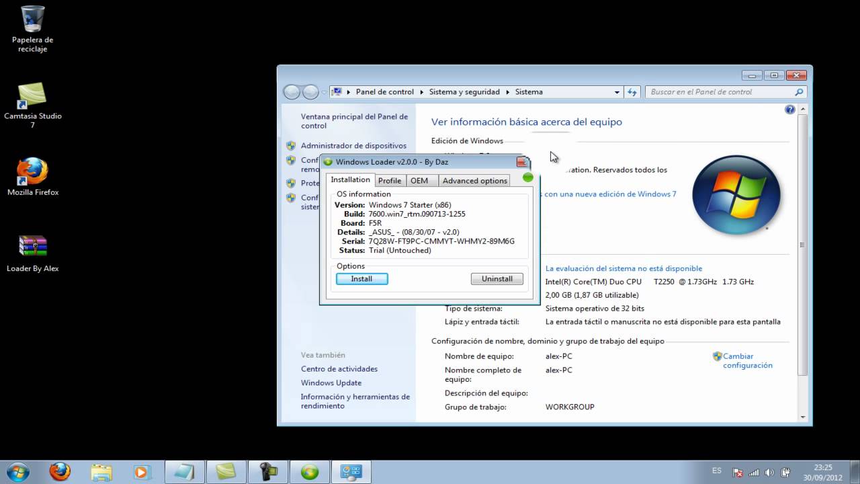Click the Action Center flag tray icon

pyautogui.click(x=737, y=472)
